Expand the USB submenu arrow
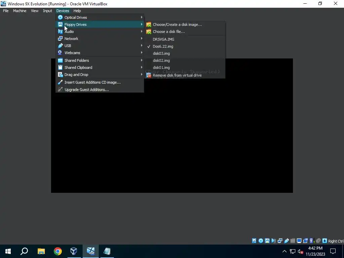The width and height of the screenshot is (344, 258). click(141, 45)
